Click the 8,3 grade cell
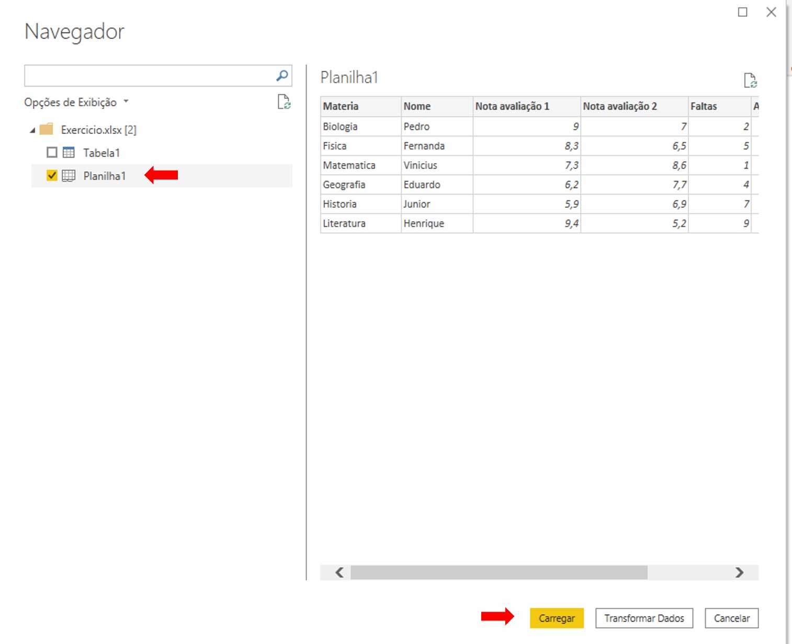 pyautogui.click(x=527, y=146)
